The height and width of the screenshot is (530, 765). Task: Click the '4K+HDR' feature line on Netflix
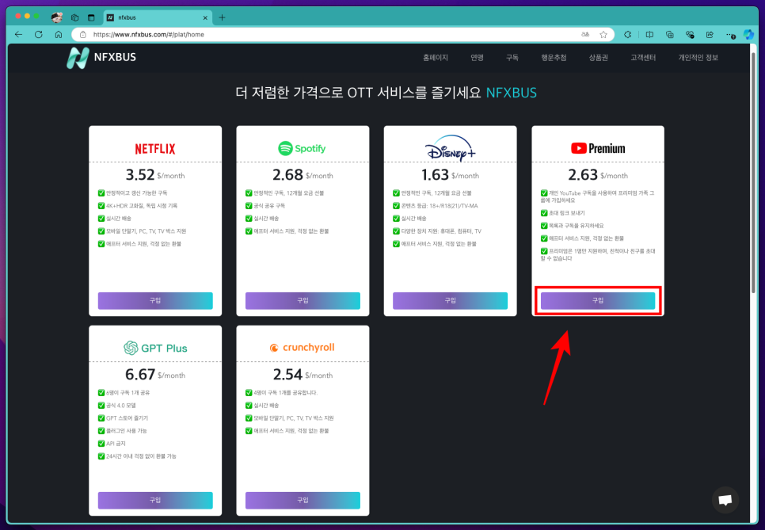[x=138, y=206]
